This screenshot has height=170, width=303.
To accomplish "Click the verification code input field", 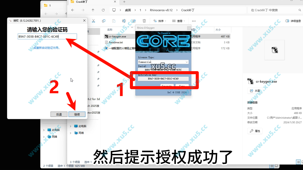I will 47,36.
